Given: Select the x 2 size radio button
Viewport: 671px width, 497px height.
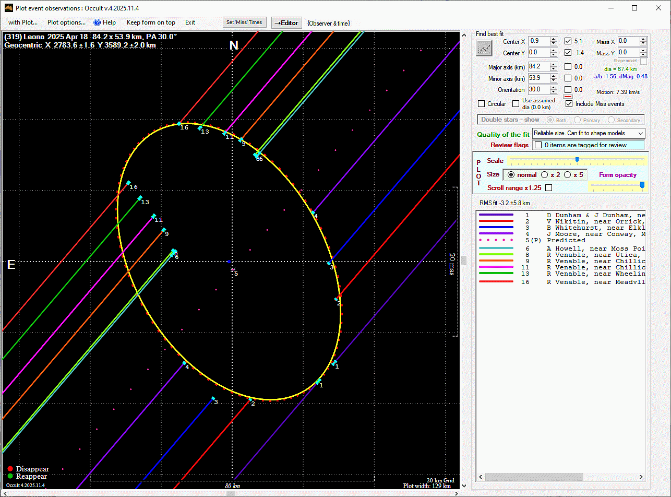Looking at the screenshot, I should (x=544, y=175).
